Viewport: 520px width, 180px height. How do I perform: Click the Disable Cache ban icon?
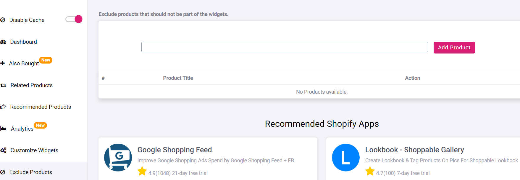point(3,20)
